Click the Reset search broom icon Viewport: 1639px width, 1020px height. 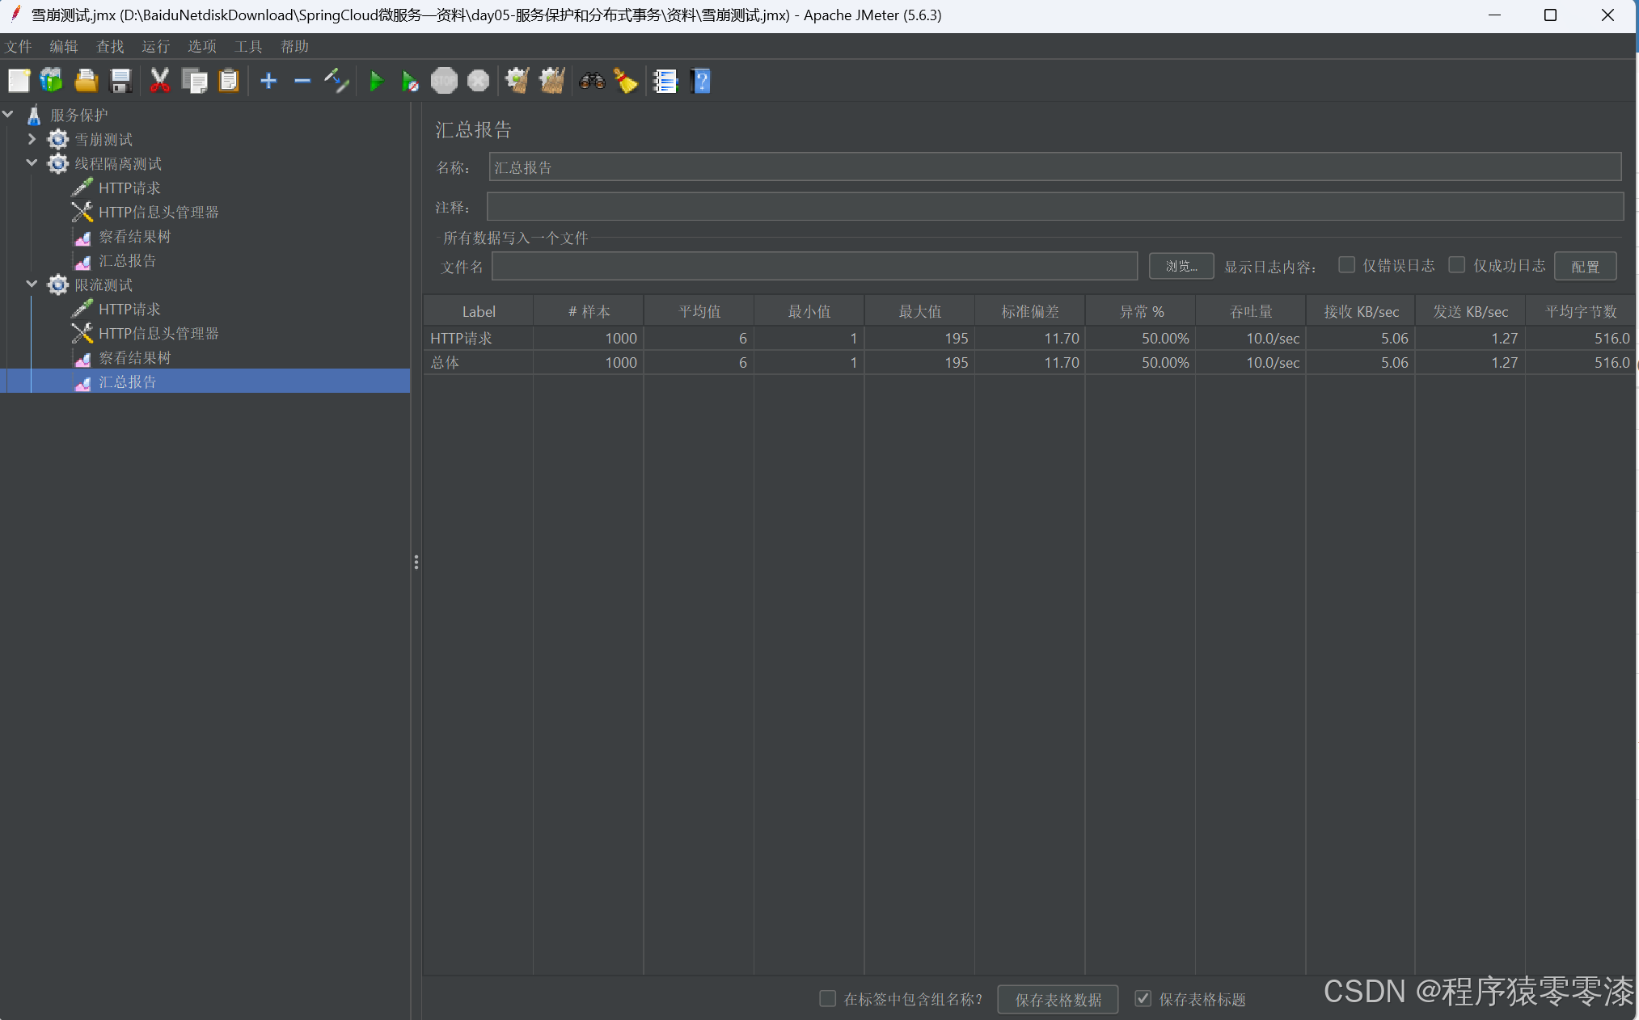pyautogui.click(x=626, y=81)
